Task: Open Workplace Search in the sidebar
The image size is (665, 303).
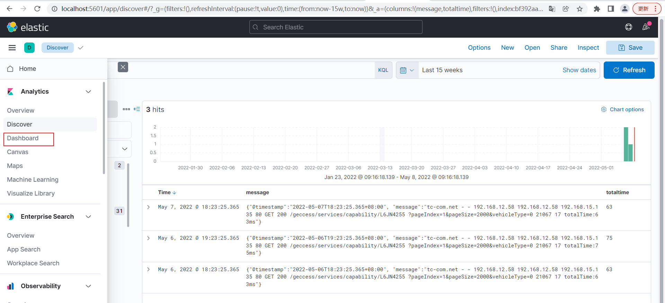Action: point(33,263)
